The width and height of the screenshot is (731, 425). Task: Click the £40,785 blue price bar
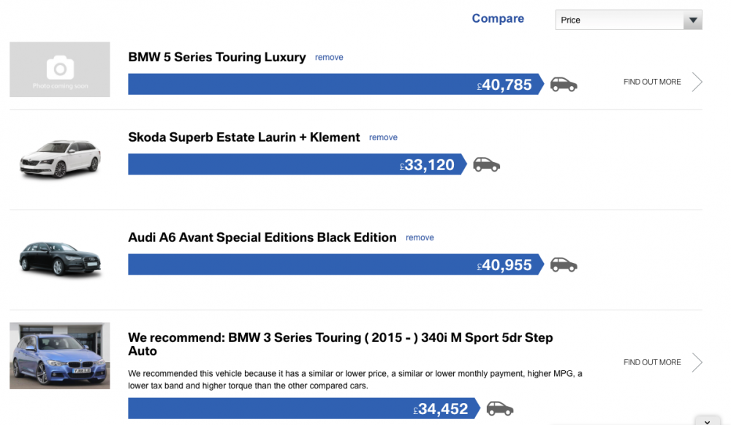coord(336,84)
